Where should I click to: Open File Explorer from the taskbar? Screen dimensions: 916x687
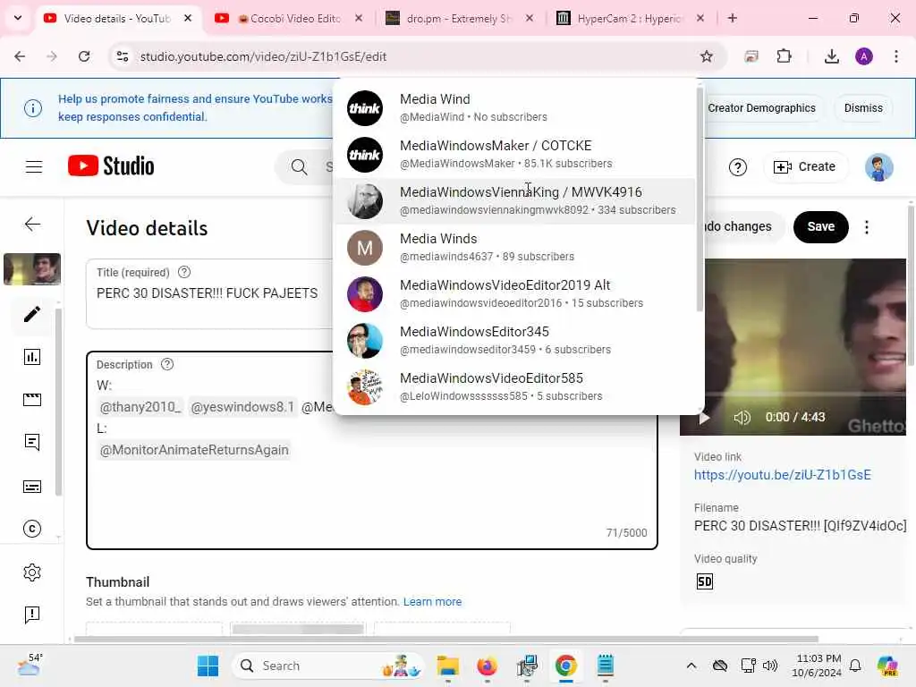click(x=448, y=666)
